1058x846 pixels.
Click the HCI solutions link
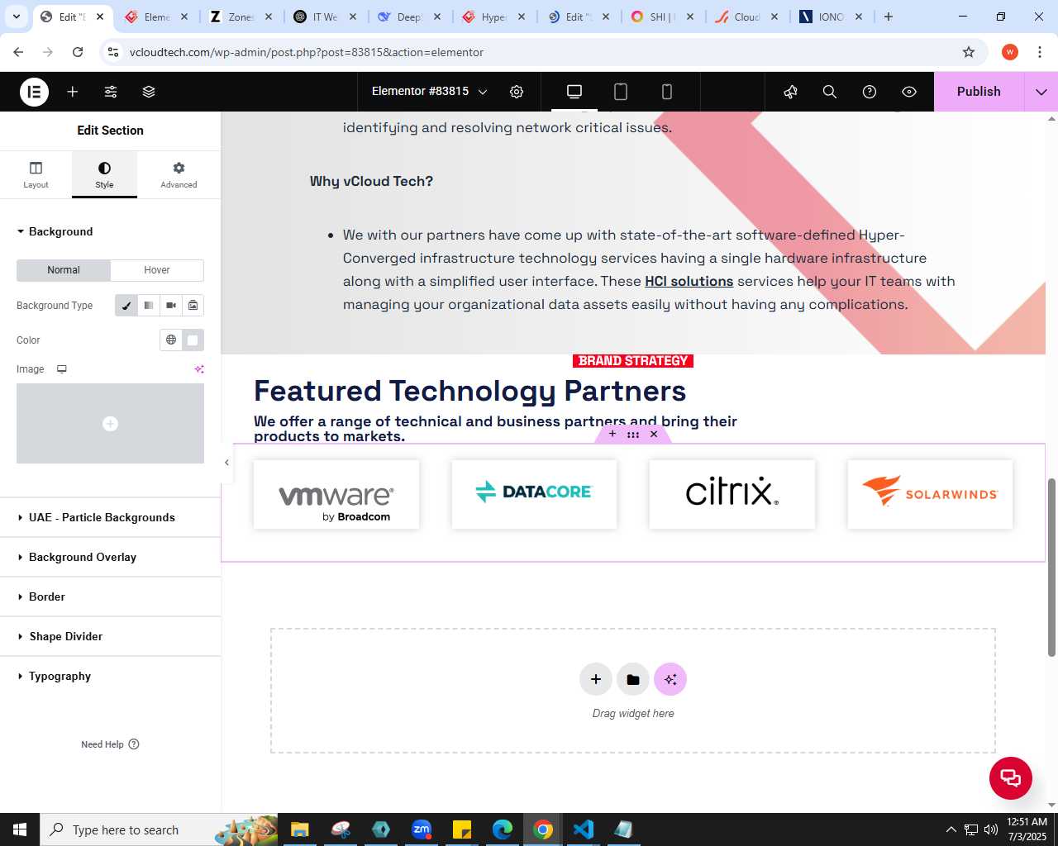689,281
